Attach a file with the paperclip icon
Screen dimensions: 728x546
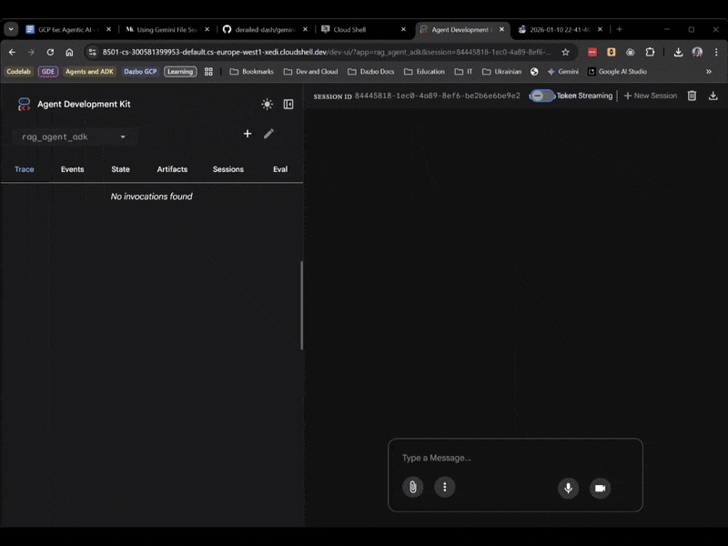click(x=413, y=487)
